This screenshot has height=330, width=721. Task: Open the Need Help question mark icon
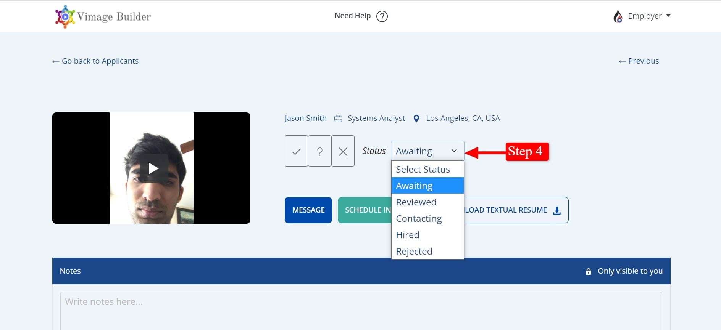[382, 16]
